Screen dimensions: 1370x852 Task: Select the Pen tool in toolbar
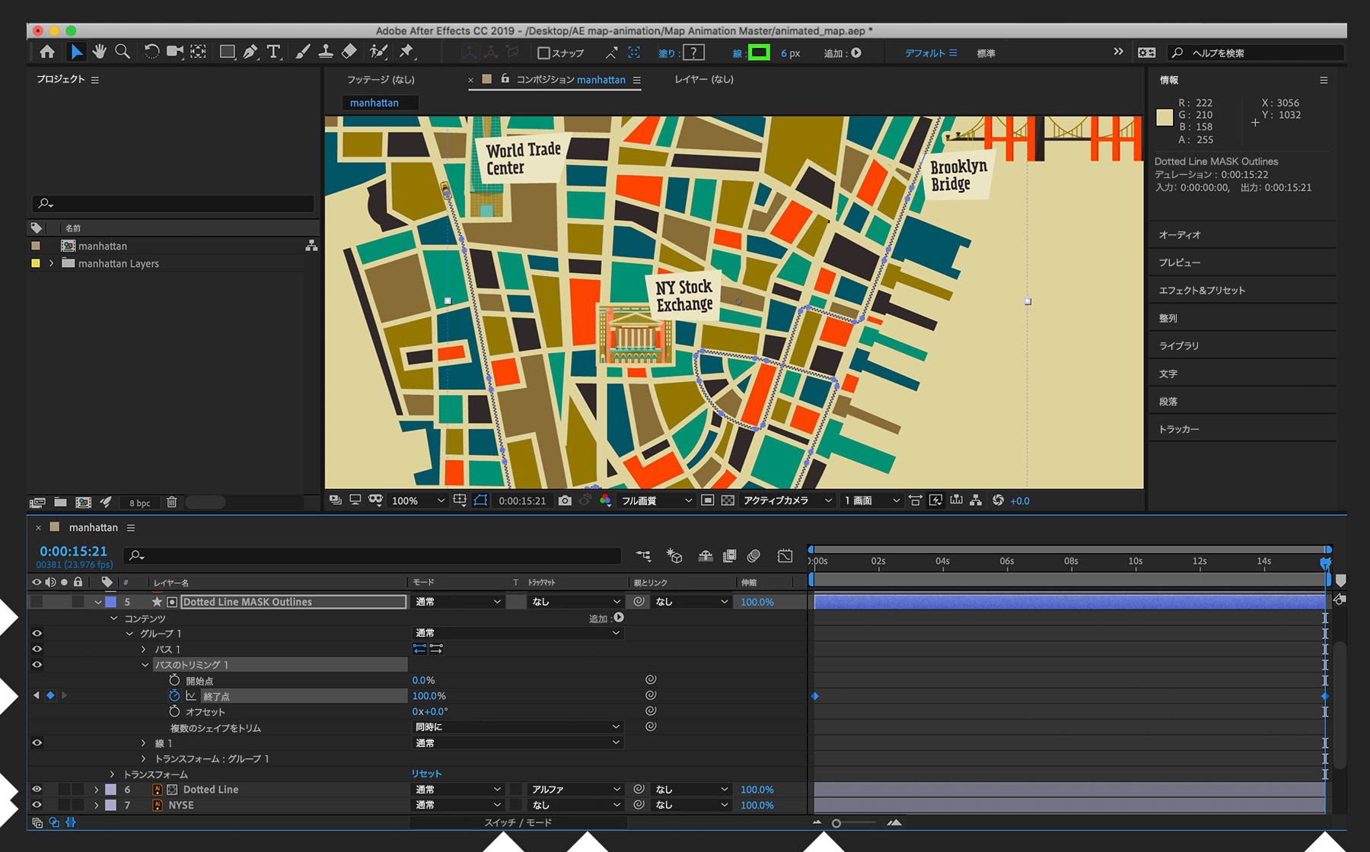click(x=250, y=52)
